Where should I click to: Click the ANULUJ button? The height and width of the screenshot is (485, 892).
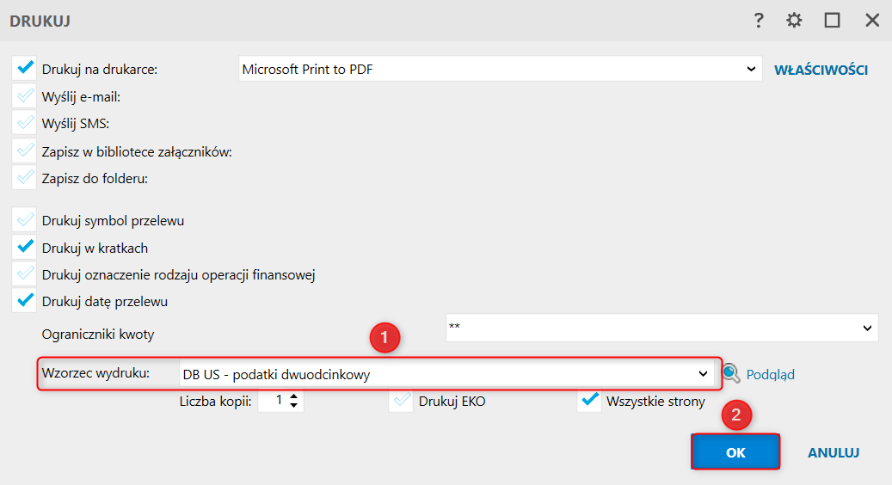tap(834, 452)
